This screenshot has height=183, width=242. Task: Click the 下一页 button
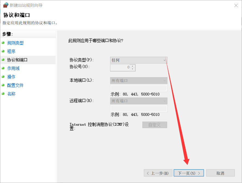pos(189,173)
